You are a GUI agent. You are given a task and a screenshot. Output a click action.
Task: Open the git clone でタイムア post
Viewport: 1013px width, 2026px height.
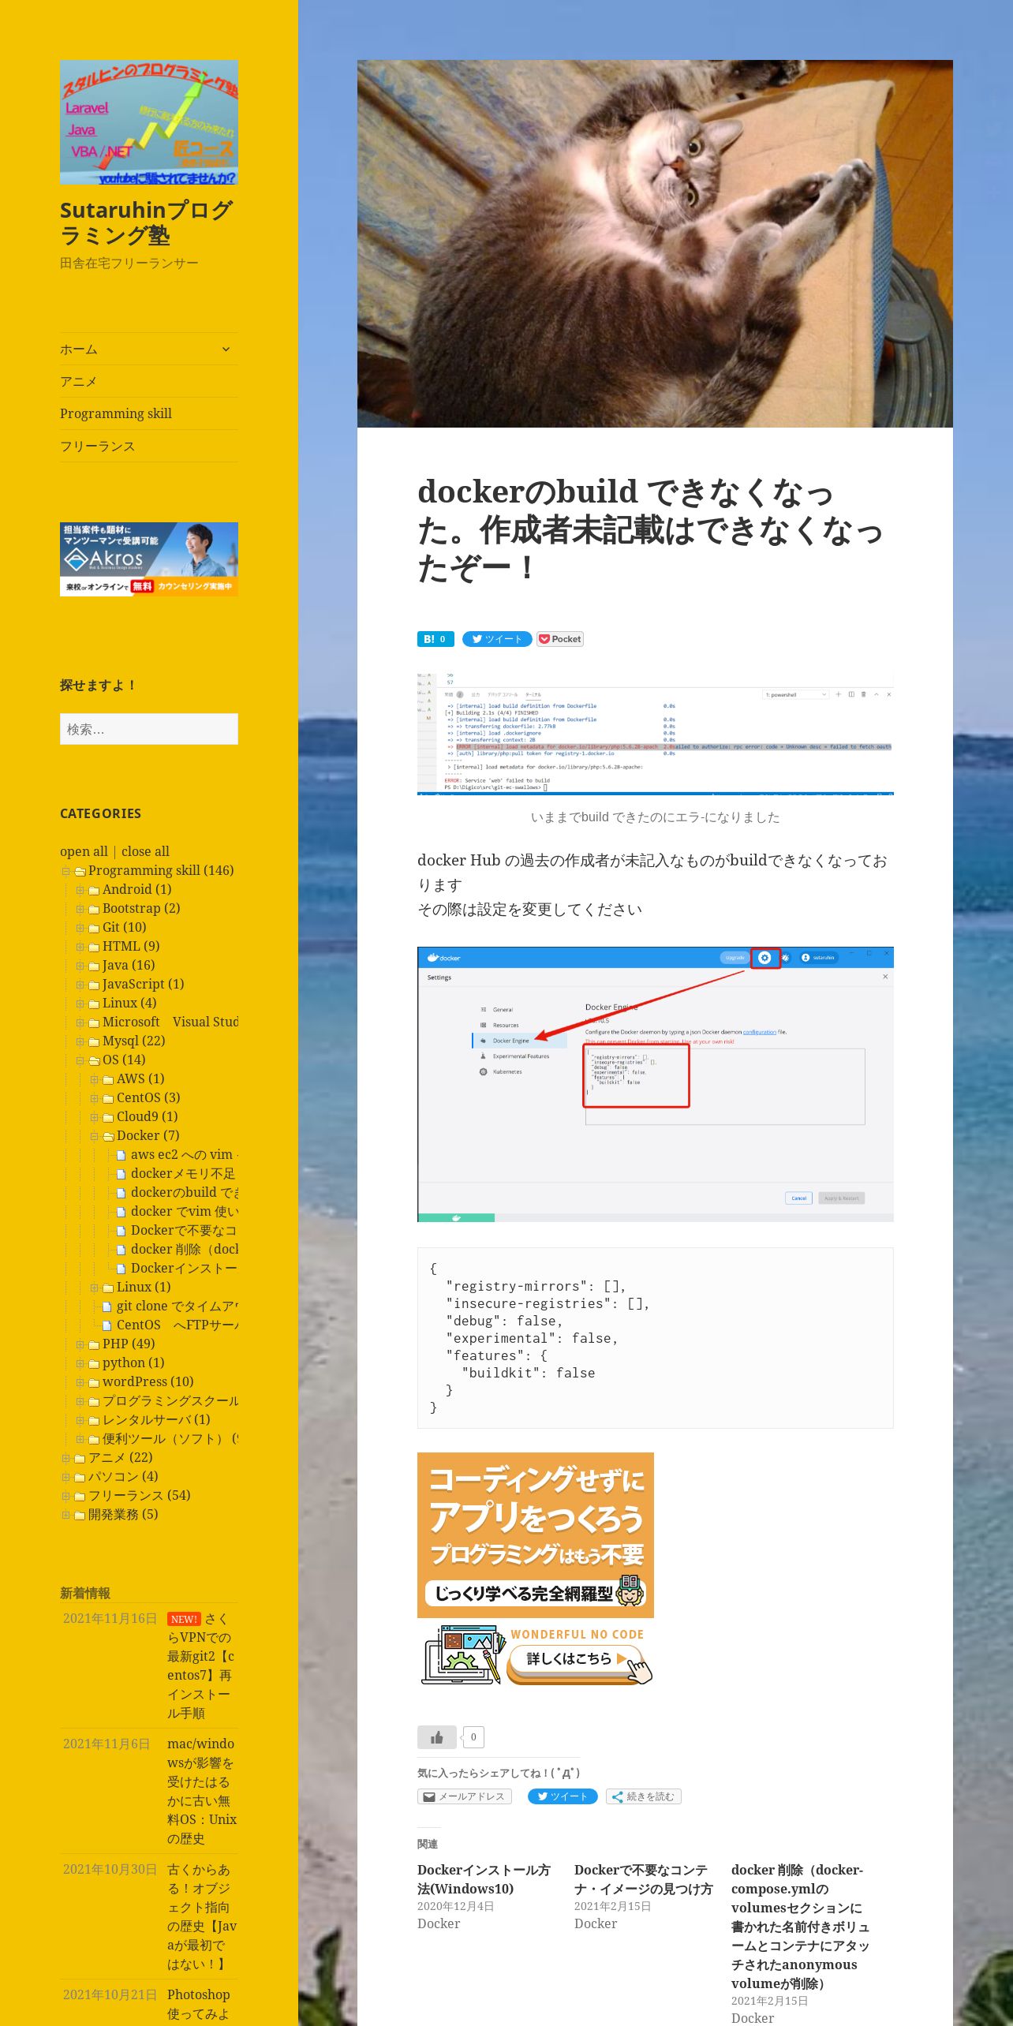[x=178, y=1306]
